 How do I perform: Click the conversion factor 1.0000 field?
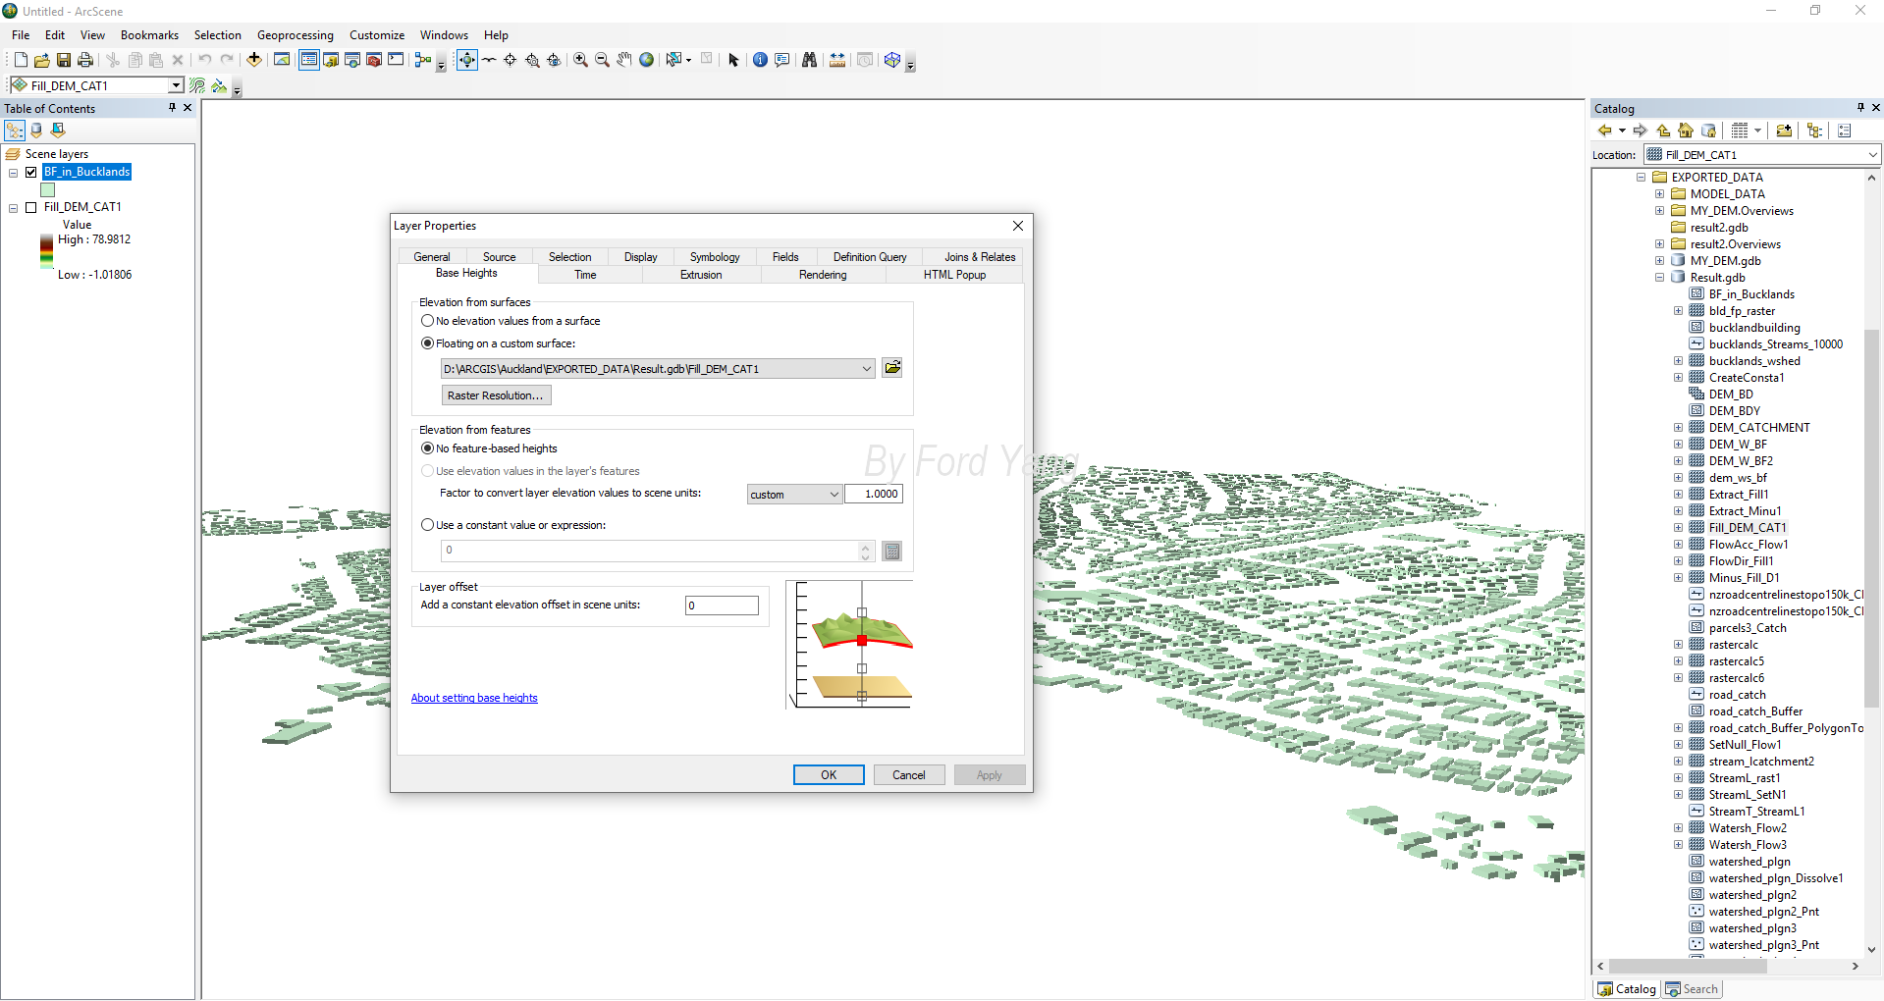pyautogui.click(x=873, y=495)
